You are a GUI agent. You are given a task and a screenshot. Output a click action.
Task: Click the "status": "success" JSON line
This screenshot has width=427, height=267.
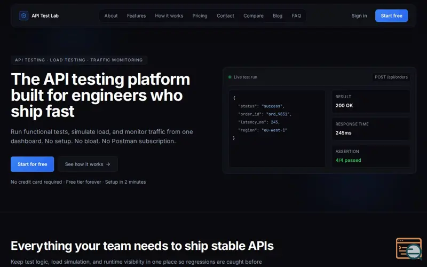(x=261, y=106)
